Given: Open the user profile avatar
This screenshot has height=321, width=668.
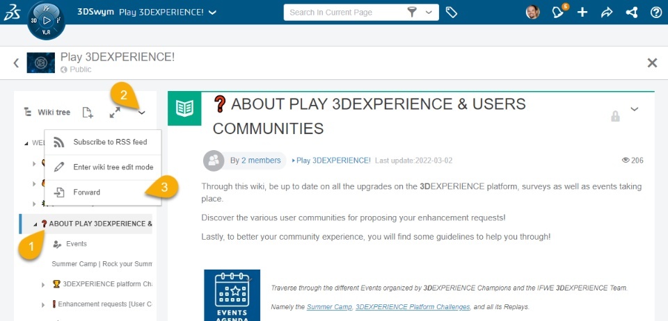Looking at the screenshot, I should [x=532, y=12].
